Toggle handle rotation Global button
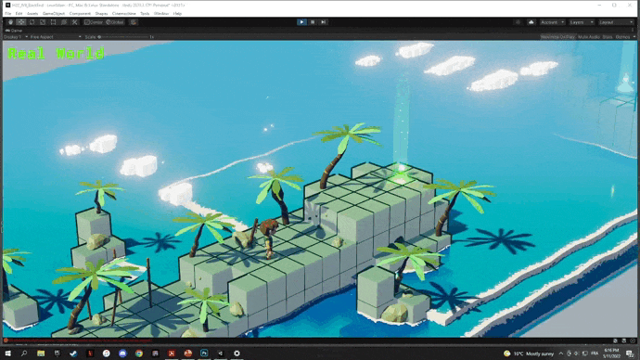This screenshot has height=360, width=640. tap(115, 22)
